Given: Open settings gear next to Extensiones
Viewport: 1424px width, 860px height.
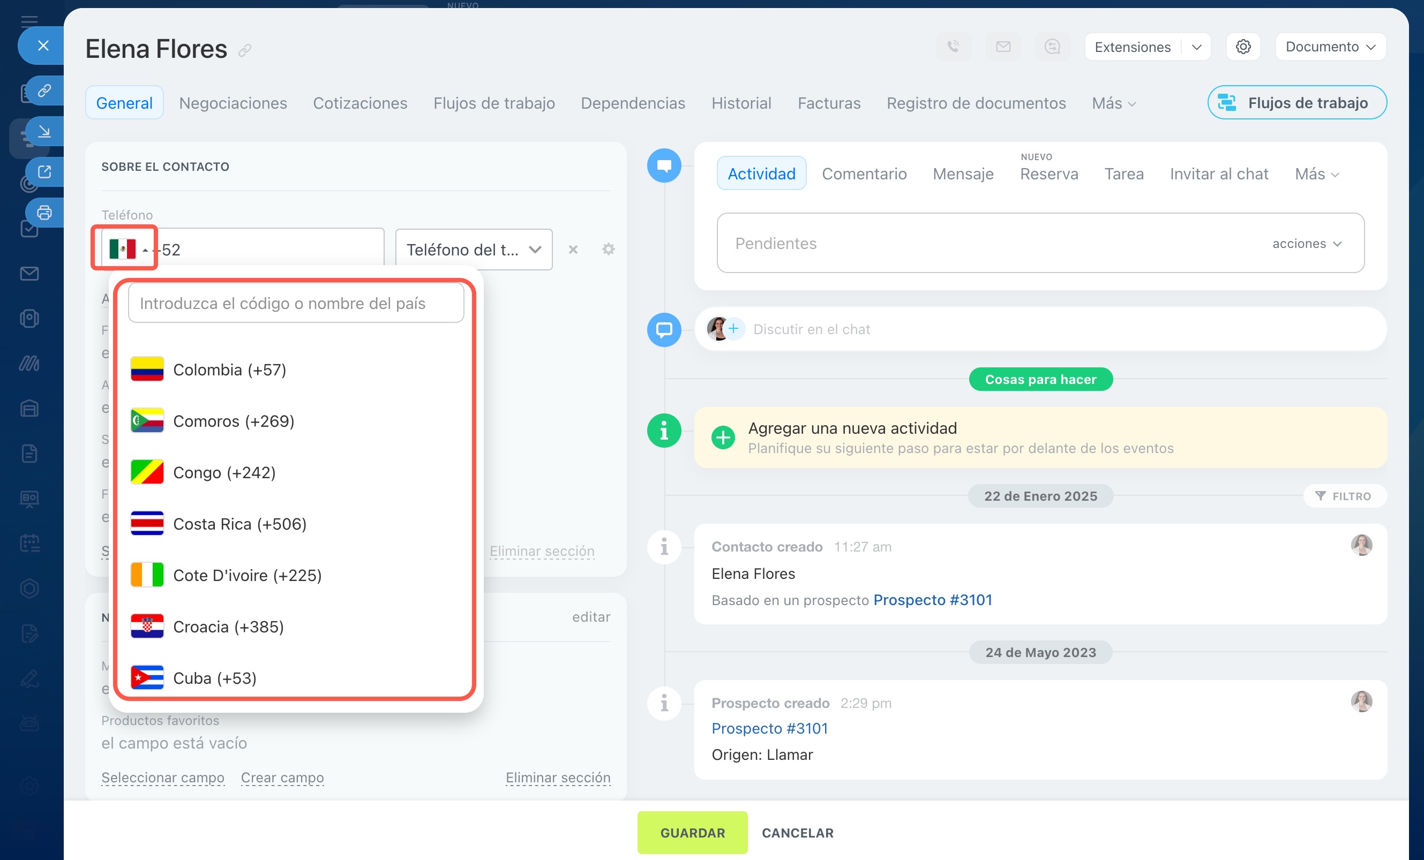Looking at the screenshot, I should [x=1243, y=46].
